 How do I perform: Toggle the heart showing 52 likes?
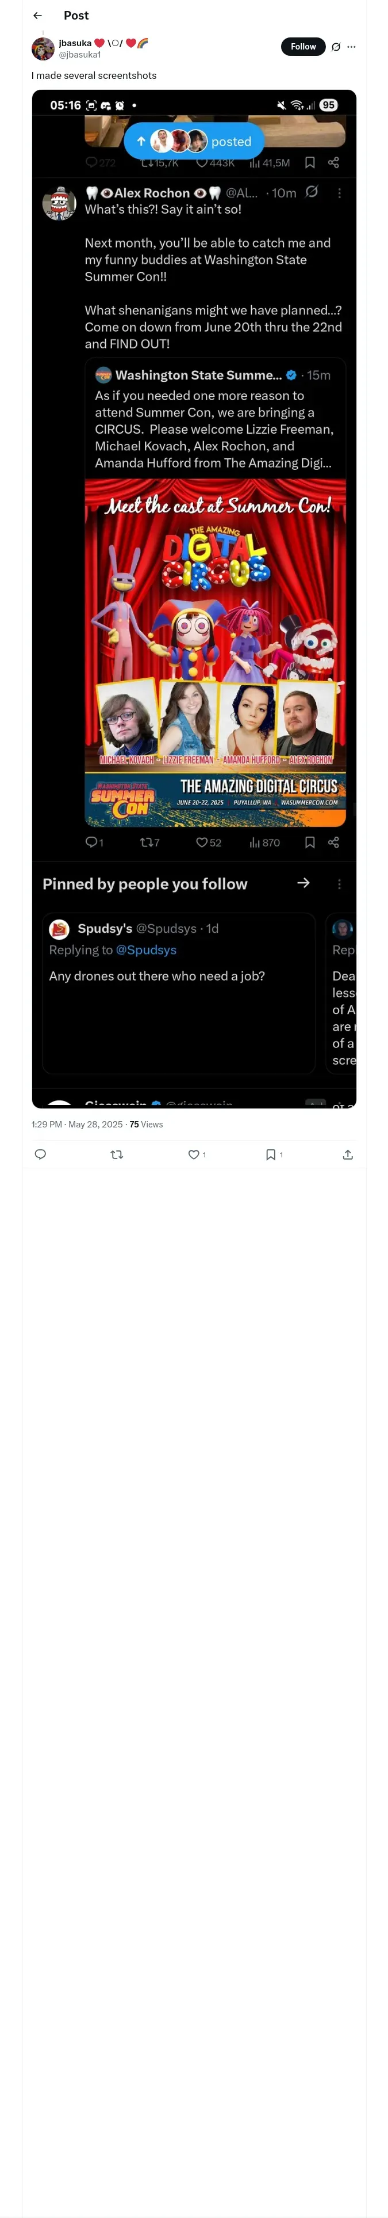tap(202, 842)
